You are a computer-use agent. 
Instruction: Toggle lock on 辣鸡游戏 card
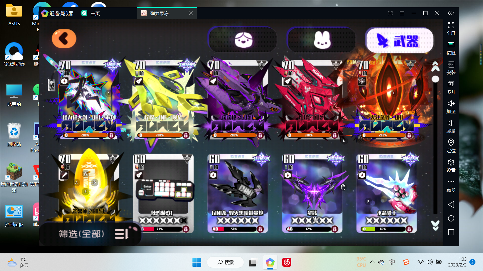point(186,229)
